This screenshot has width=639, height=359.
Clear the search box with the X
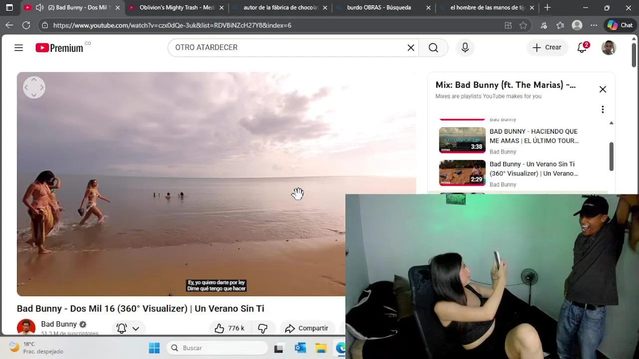pyautogui.click(x=411, y=47)
